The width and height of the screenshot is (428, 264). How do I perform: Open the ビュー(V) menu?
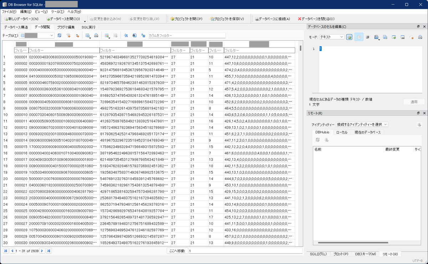click(42, 12)
